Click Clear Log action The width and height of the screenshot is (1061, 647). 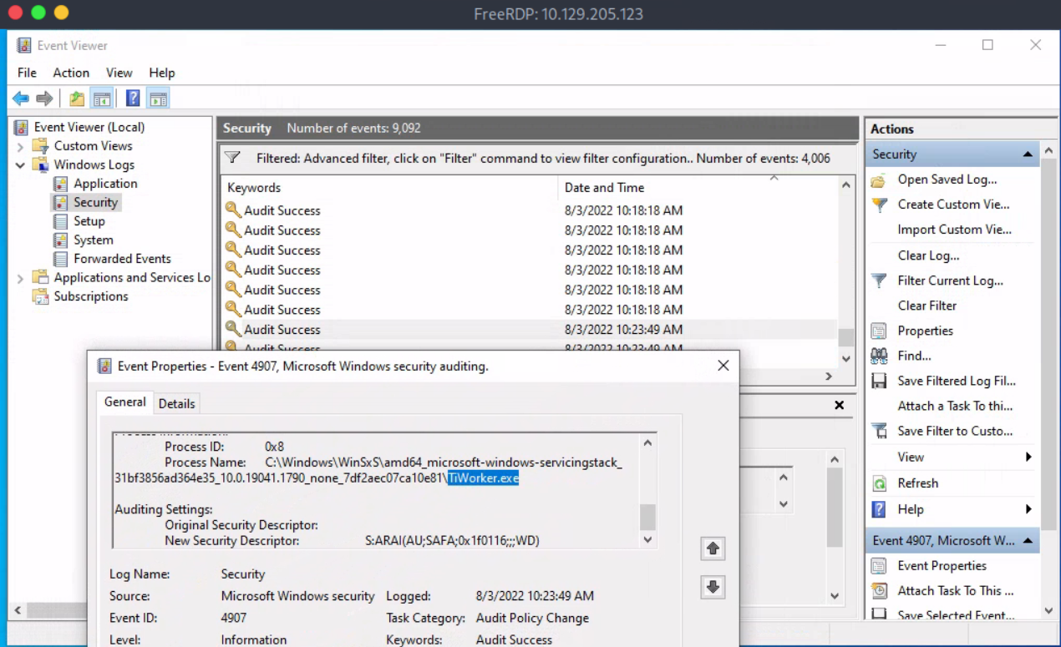(x=928, y=255)
